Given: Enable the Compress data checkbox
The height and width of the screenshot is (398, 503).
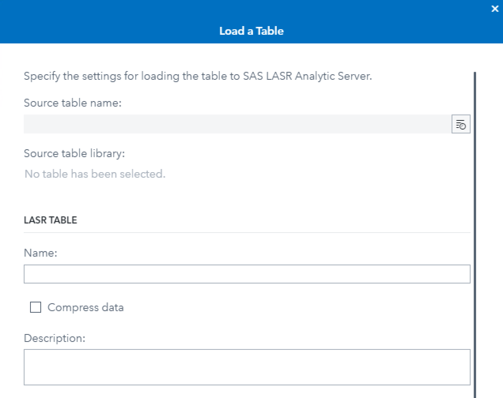Looking at the screenshot, I should click(36, 307).
